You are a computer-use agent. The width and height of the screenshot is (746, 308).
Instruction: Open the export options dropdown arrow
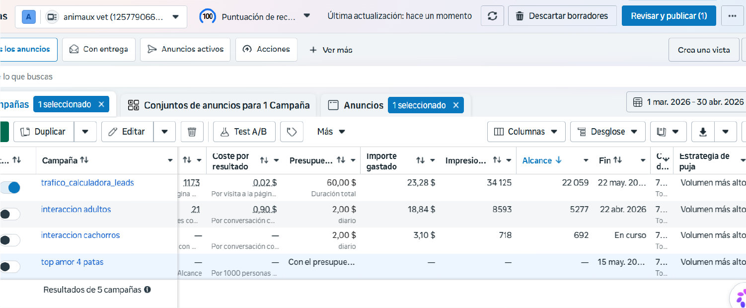tap(726, 132)
